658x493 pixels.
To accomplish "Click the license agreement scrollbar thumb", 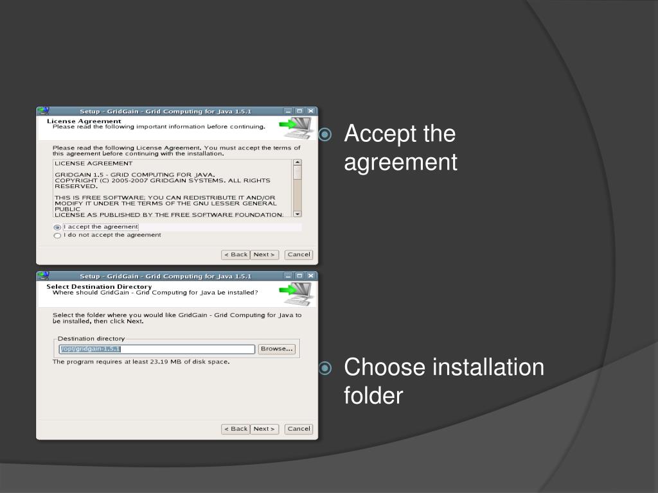I will coord(298,172).
